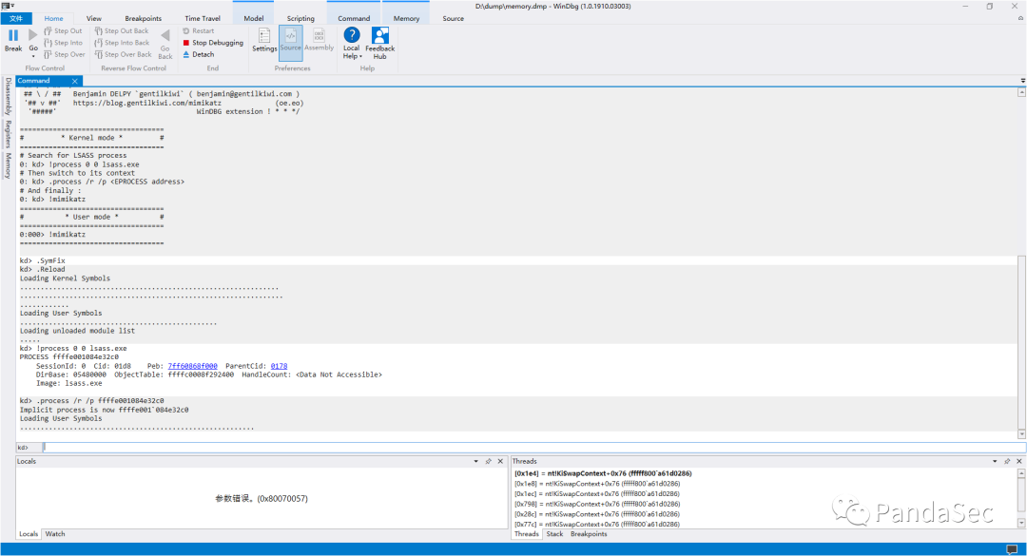This screenshot has width=1027, height=556.
Task: Click the ParentCid link 0178
Action: [x=279, y=366]
